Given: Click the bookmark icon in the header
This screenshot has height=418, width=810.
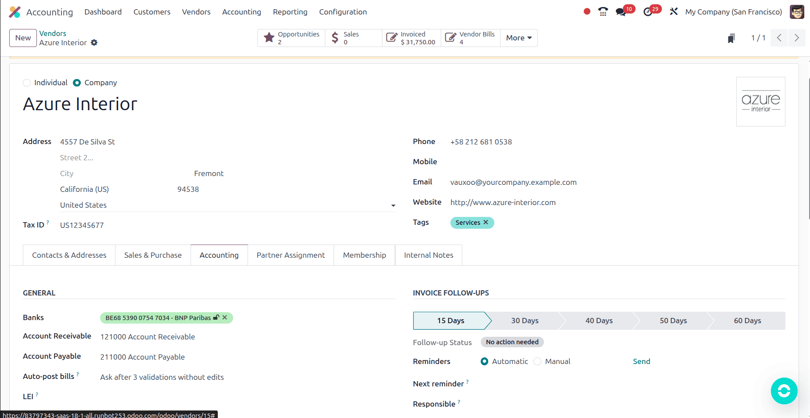Looking at the screenshot, I should [x=731, y=38].
